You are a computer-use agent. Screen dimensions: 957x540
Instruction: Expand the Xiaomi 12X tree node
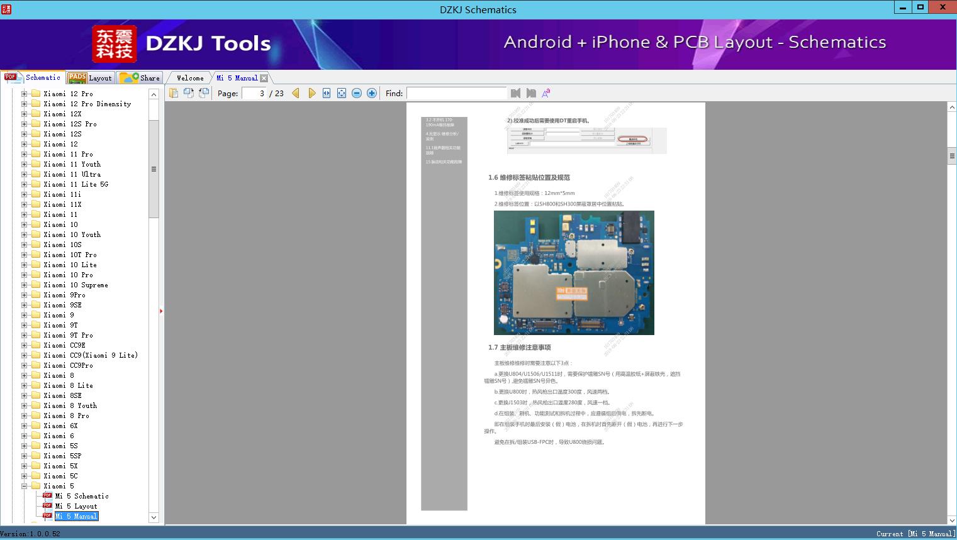pyautogui.click(x=25, y=114)
